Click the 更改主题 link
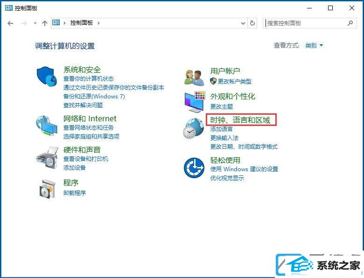 coord(222,106)
